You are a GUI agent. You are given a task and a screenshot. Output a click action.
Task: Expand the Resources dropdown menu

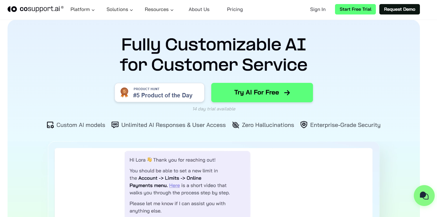tap(159, 10)
